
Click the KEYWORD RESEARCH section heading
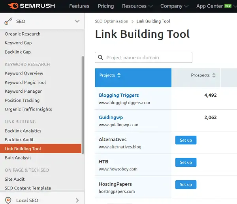[27, 64]
